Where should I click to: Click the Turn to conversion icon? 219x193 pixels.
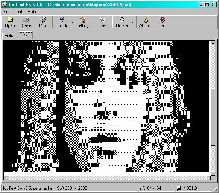tap(62, 20)
